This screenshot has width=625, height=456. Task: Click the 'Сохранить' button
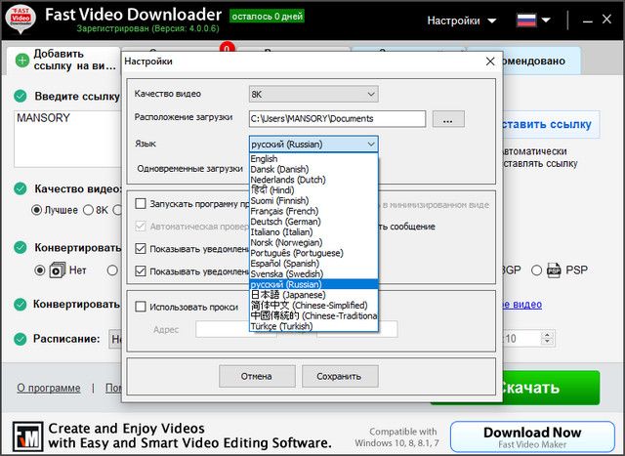(340, 376)
